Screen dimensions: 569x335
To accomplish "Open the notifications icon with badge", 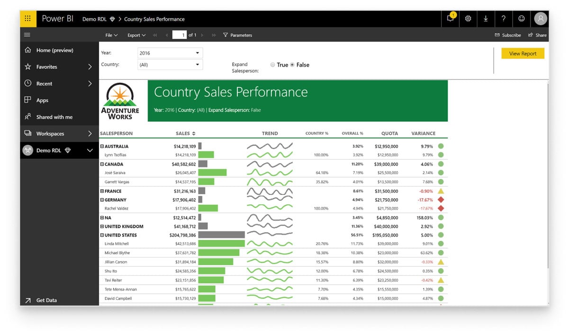I will click(450, 19).
